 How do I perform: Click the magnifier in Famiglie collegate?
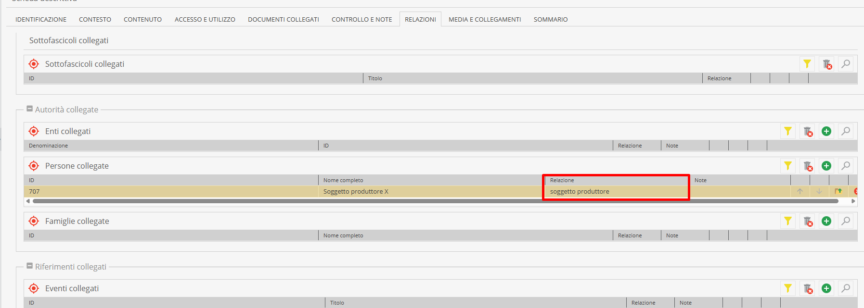pos(845,221)
